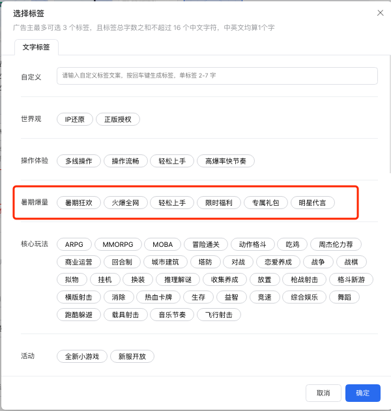Select the MOBA tag
391x411 pixels.
[x=162, y=244]
